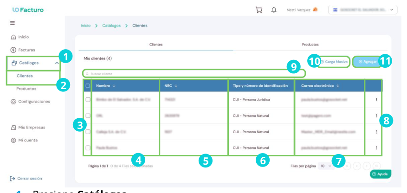Image resolution: width=407 pixels, height=193 pixels.
Task: Open the Ayuda help button
Action: click(x=380, y=174)
